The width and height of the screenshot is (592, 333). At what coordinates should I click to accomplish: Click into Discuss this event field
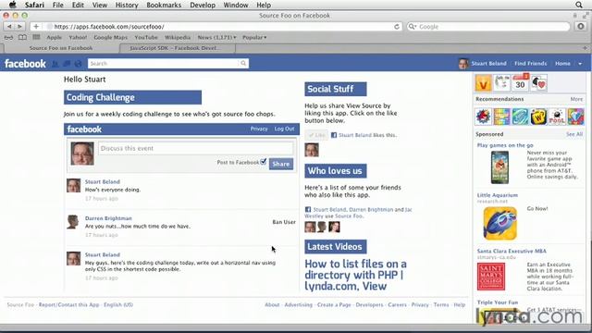point(195,148)
